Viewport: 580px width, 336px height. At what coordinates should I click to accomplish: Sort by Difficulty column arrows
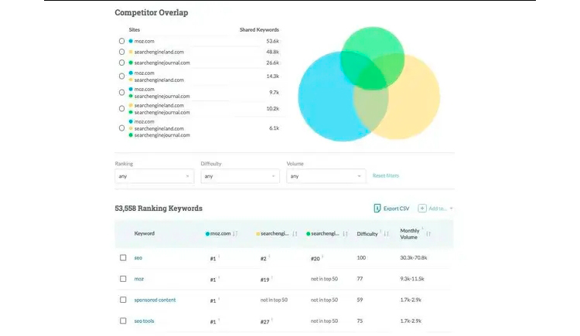tap(384, 234)
